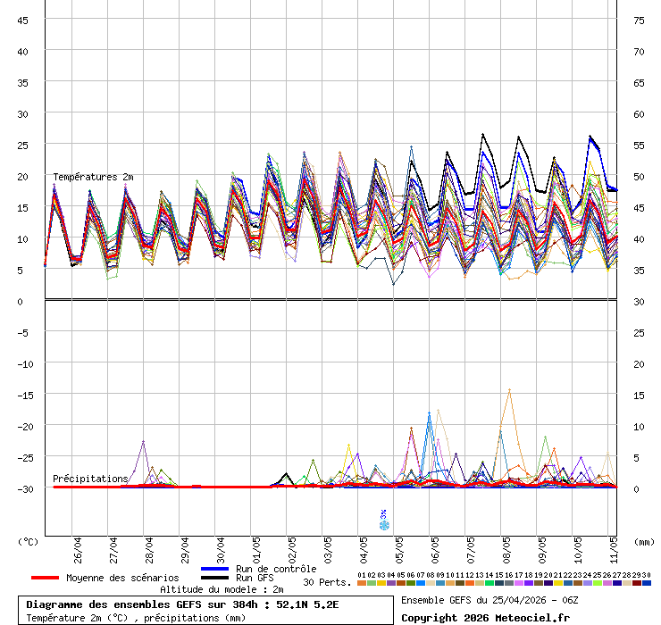Click the 05/05 date axis label
Image resolution: width=661 pixels, height=625 pixels.
[x=399, y=550]
